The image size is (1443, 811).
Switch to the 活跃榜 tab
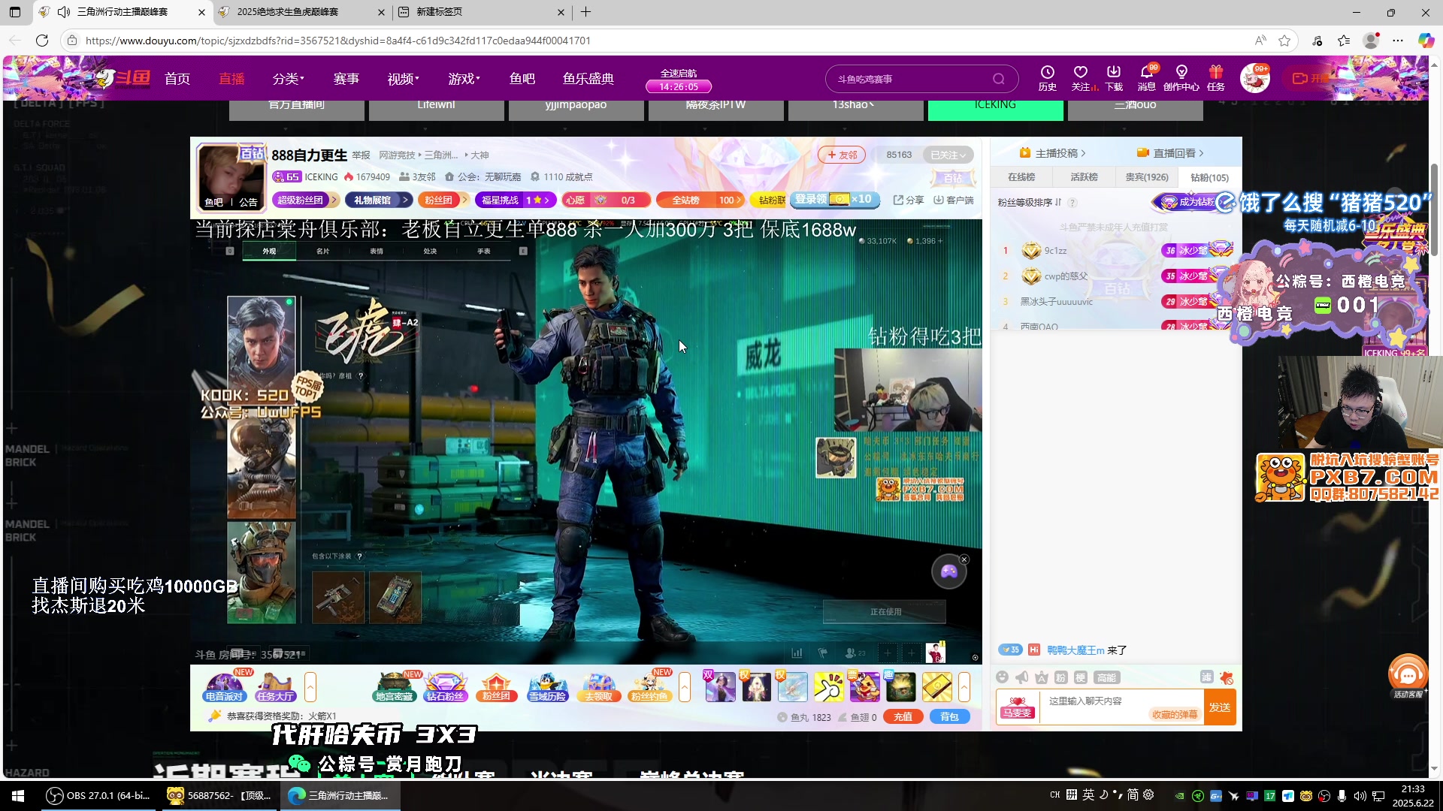(x=1084, y=177)
